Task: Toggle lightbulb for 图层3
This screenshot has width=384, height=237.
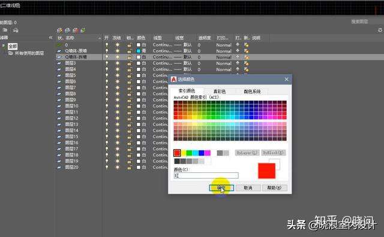Action: click(x=107, y=63)
